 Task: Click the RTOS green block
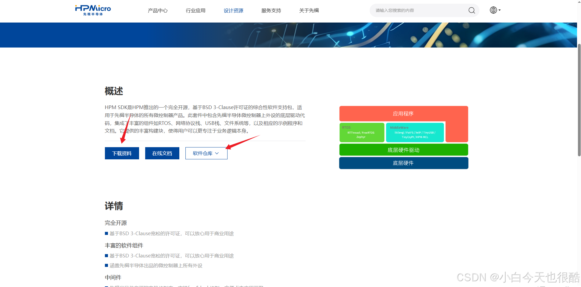[x=362, y=132]
